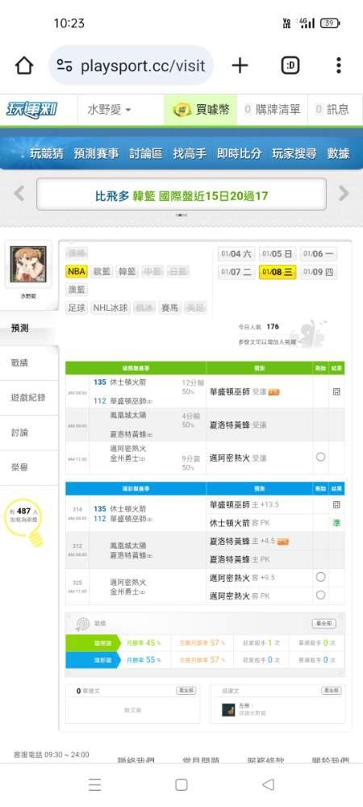Image resolution: width=363 pixels, height=807 pixels.
Task: Tap the Android home square button
Action: pyautogui.click(x=181, y=784)
